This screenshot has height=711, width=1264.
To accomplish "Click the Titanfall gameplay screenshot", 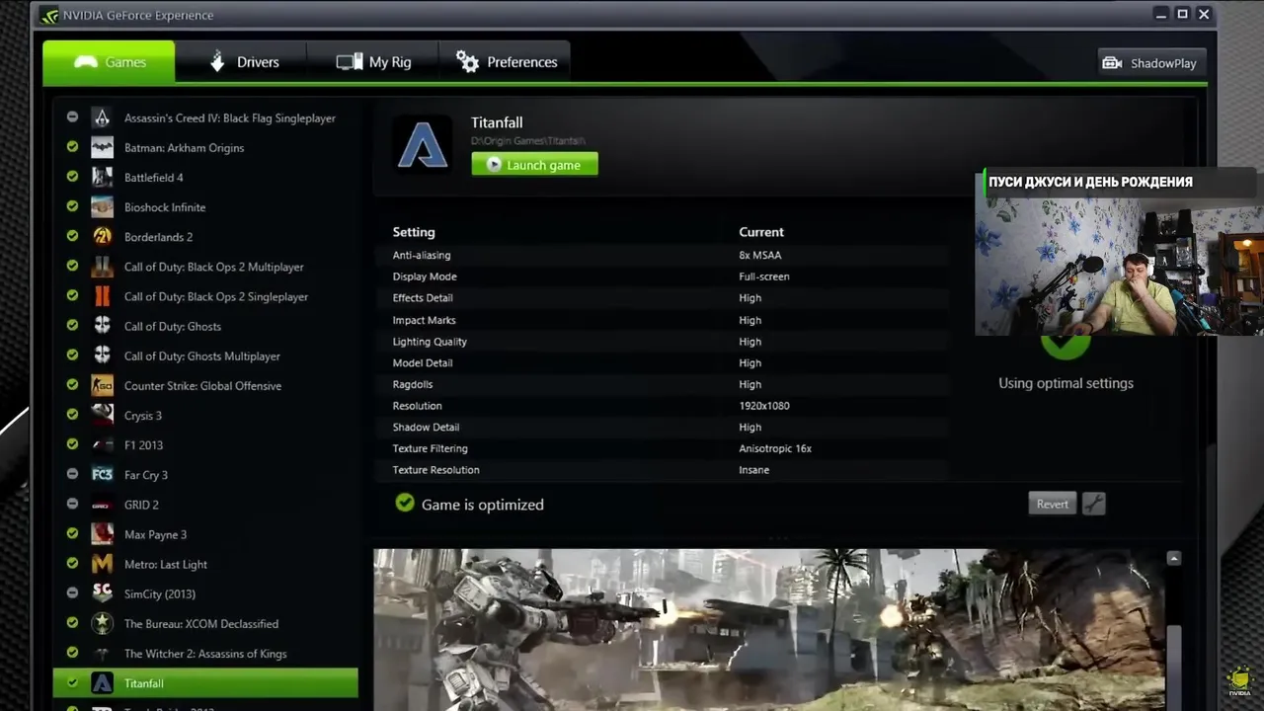I will coord(768,630).
